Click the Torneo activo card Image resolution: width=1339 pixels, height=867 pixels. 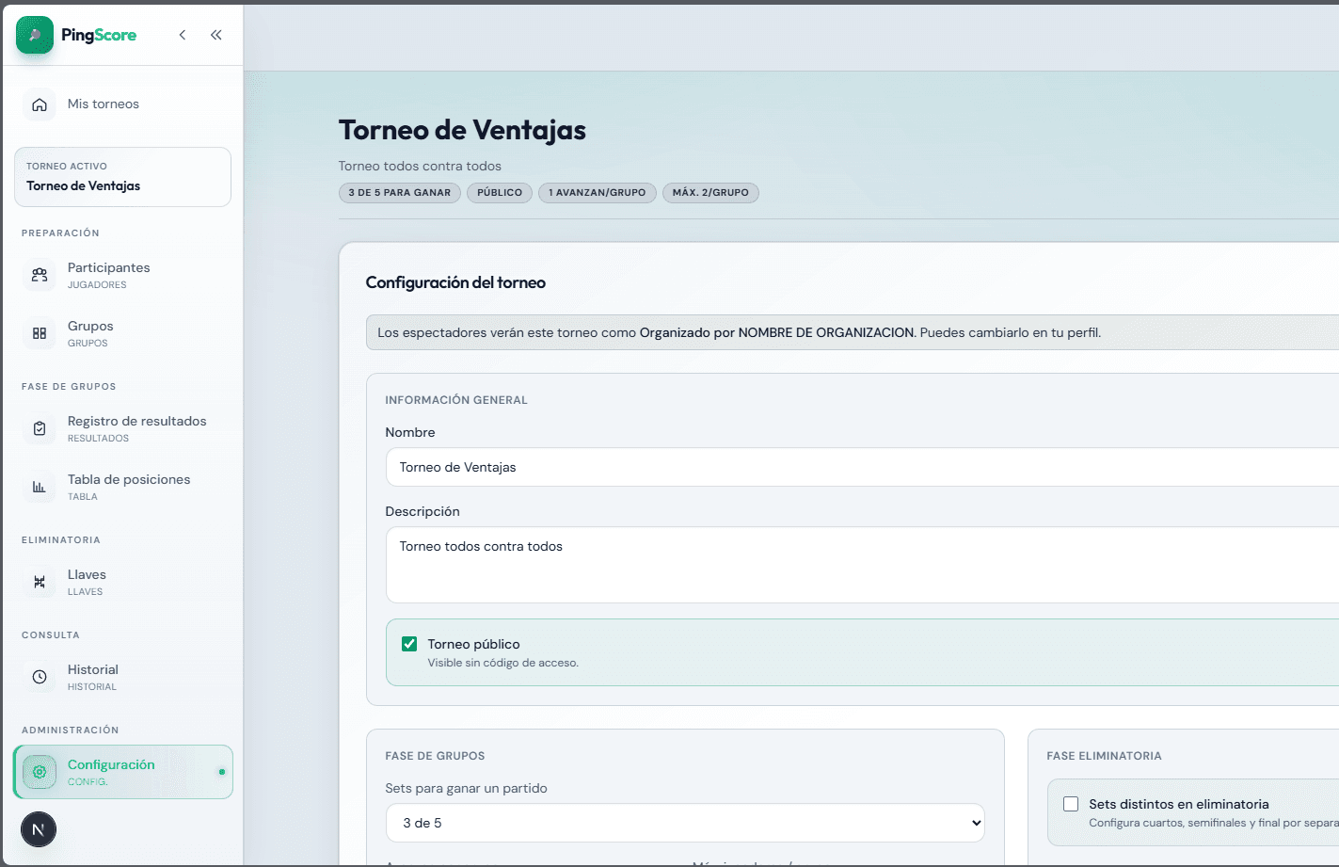coord(122,177)
